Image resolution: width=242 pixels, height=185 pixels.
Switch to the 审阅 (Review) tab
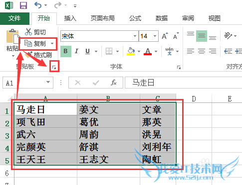(188, 18)
